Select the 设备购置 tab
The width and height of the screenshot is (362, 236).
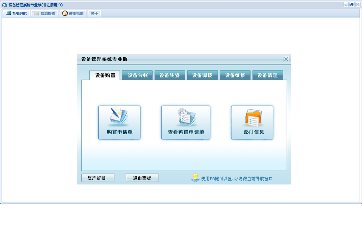(x=105, y=75)
